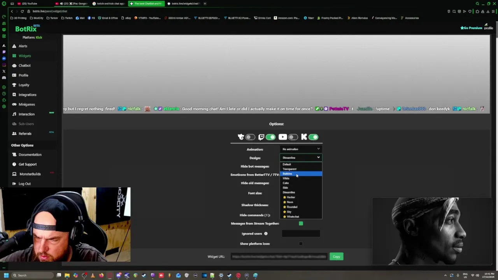Open Chatbot in the sidebar
The image size is (498, 280).
(25, 65)
